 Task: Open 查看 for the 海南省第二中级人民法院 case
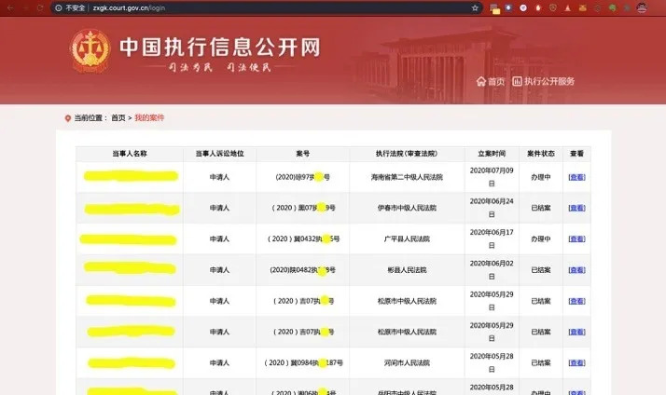[576, 177]
